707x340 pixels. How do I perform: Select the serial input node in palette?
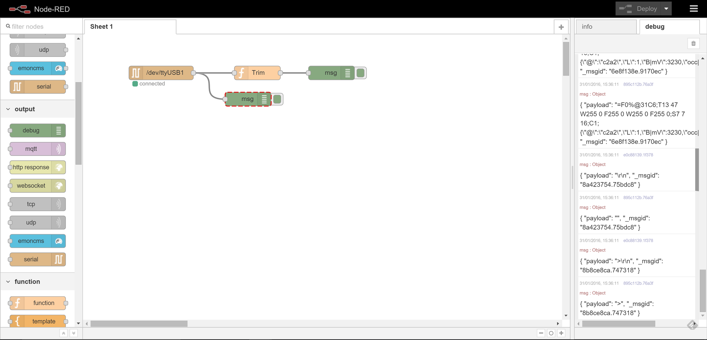tap(38, 87)
